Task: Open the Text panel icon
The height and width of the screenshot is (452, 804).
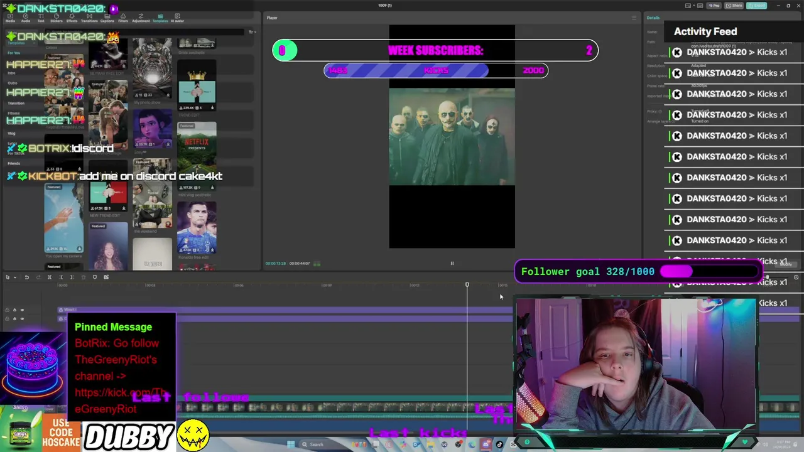Action: click(x=41, y=17)
